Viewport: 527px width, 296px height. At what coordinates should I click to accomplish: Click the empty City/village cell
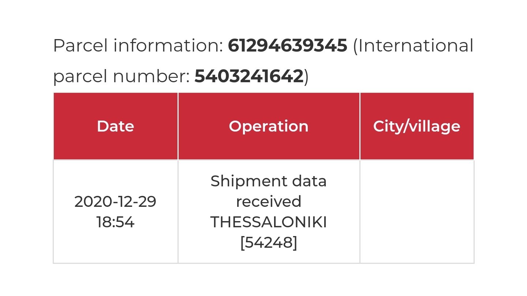click(417, 212)
